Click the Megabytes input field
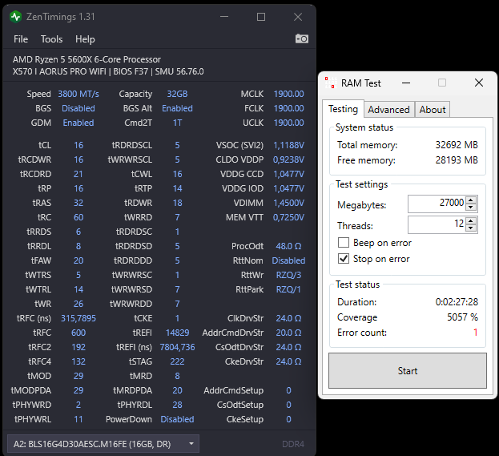 [437, 204]
